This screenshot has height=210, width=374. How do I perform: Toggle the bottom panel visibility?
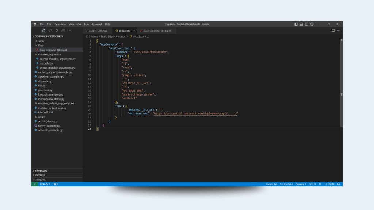[301, 24]
